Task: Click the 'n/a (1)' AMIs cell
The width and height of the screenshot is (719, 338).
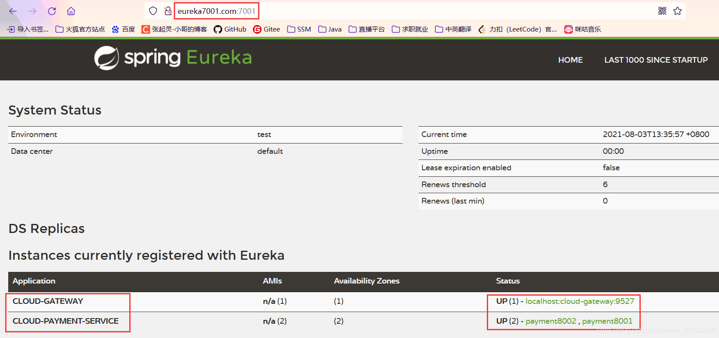Action: click(x=275, y=301)
